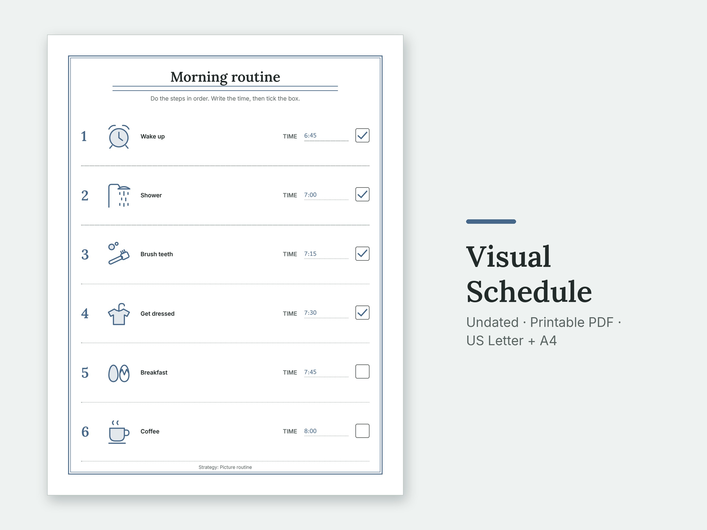The image size is (707, 530).
Task: Click the 'Breakfast' label
Action: [x=154, y=372]
